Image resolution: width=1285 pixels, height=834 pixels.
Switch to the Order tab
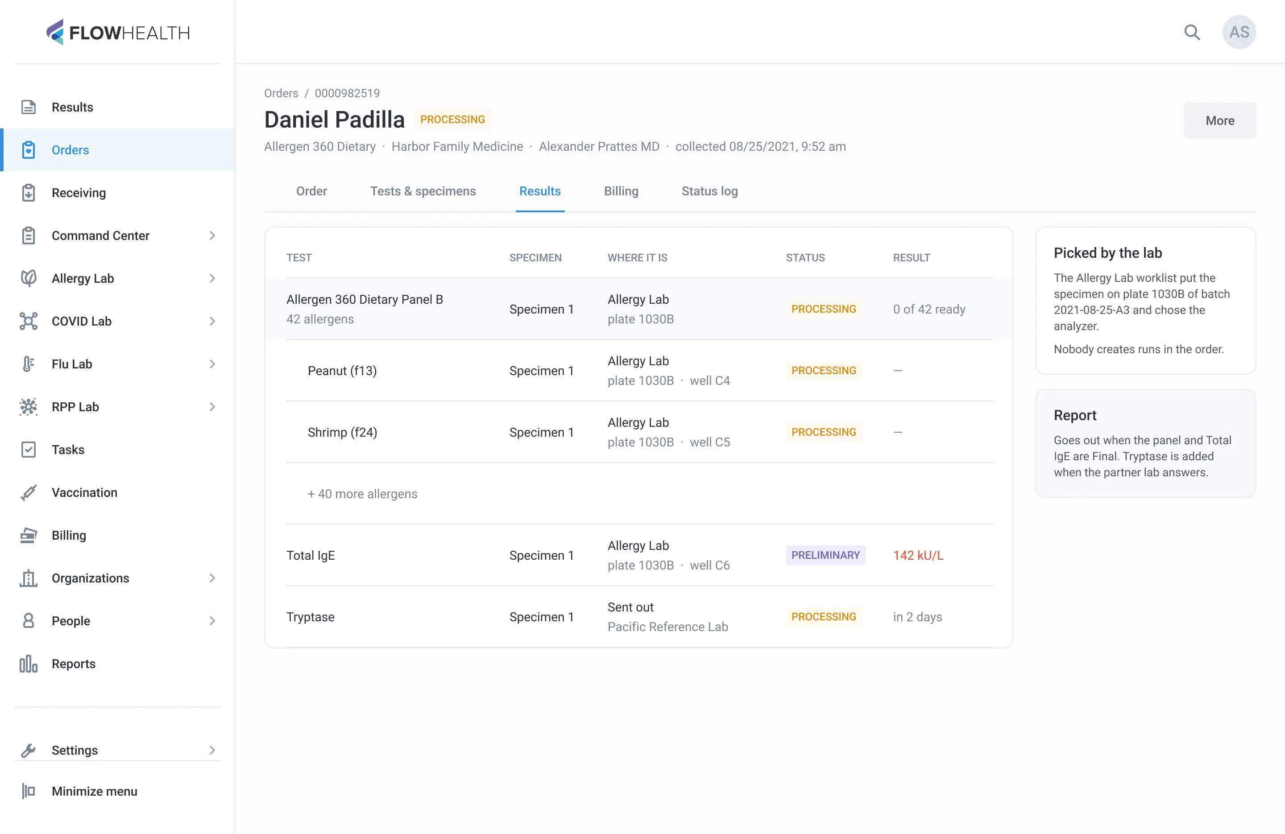(311, 191)
